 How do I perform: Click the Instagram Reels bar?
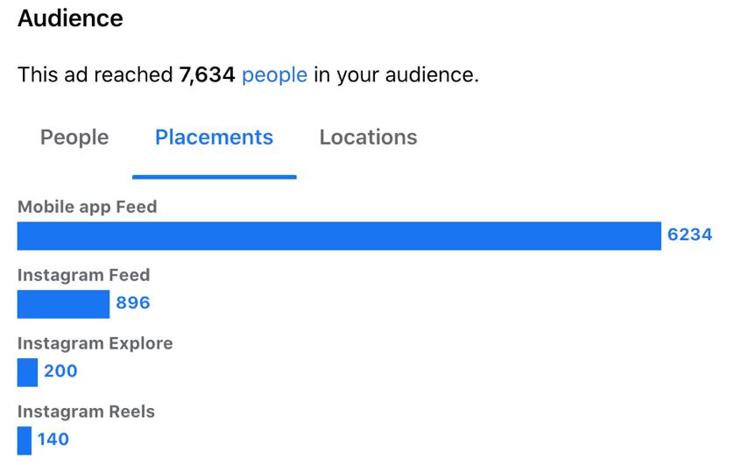[25, 440]
